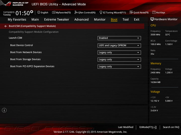Viewport: 181px width, 135px height.
Task: Click Search on FAQ
Action: pyautogui.click(x=171, y=127)
